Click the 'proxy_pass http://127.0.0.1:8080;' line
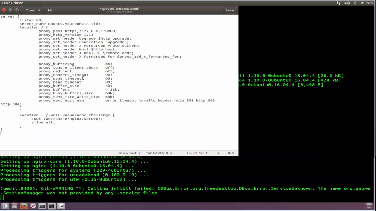Screen dimensions: 376x211 pyautogui.click(x=78, y=31)
